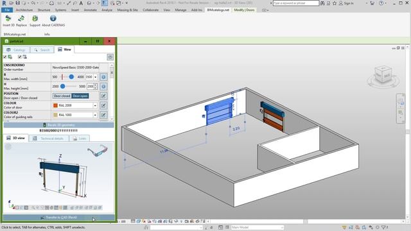Click the Max. height value stepper
Screen dimensions: 411x231
coord(95,86)
